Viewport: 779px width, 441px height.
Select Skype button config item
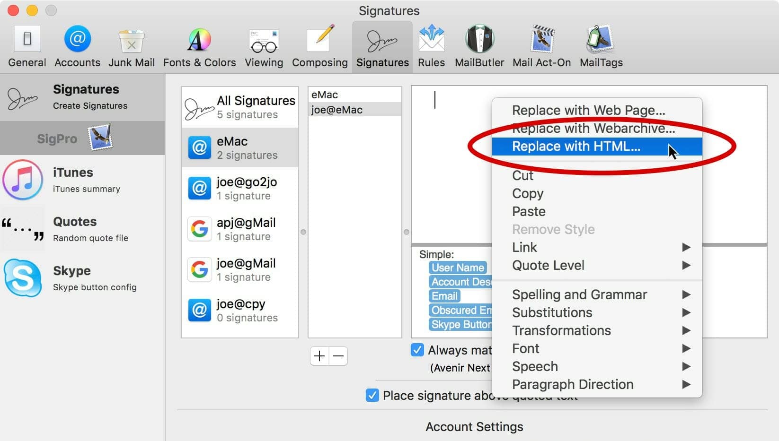[x=82, y=278]
